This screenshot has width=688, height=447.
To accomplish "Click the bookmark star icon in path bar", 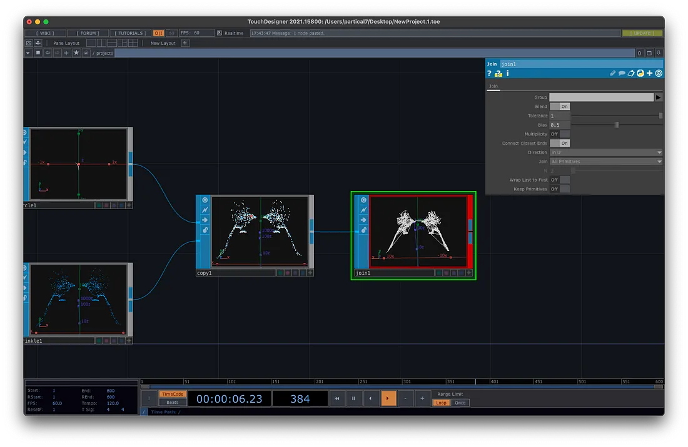I will 76,53.
